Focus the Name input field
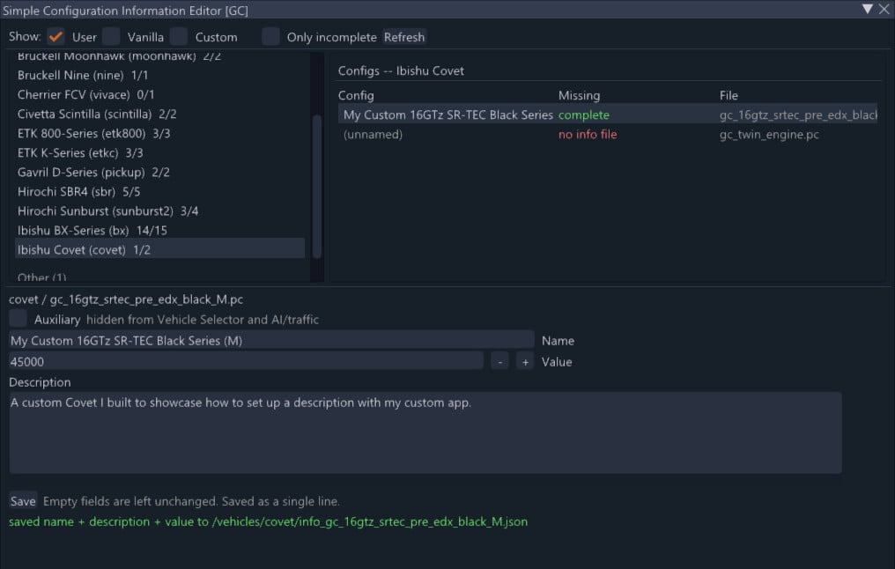The width and height of the screenshot is (895, 569). pyautogui.click(x=271, y=341)
